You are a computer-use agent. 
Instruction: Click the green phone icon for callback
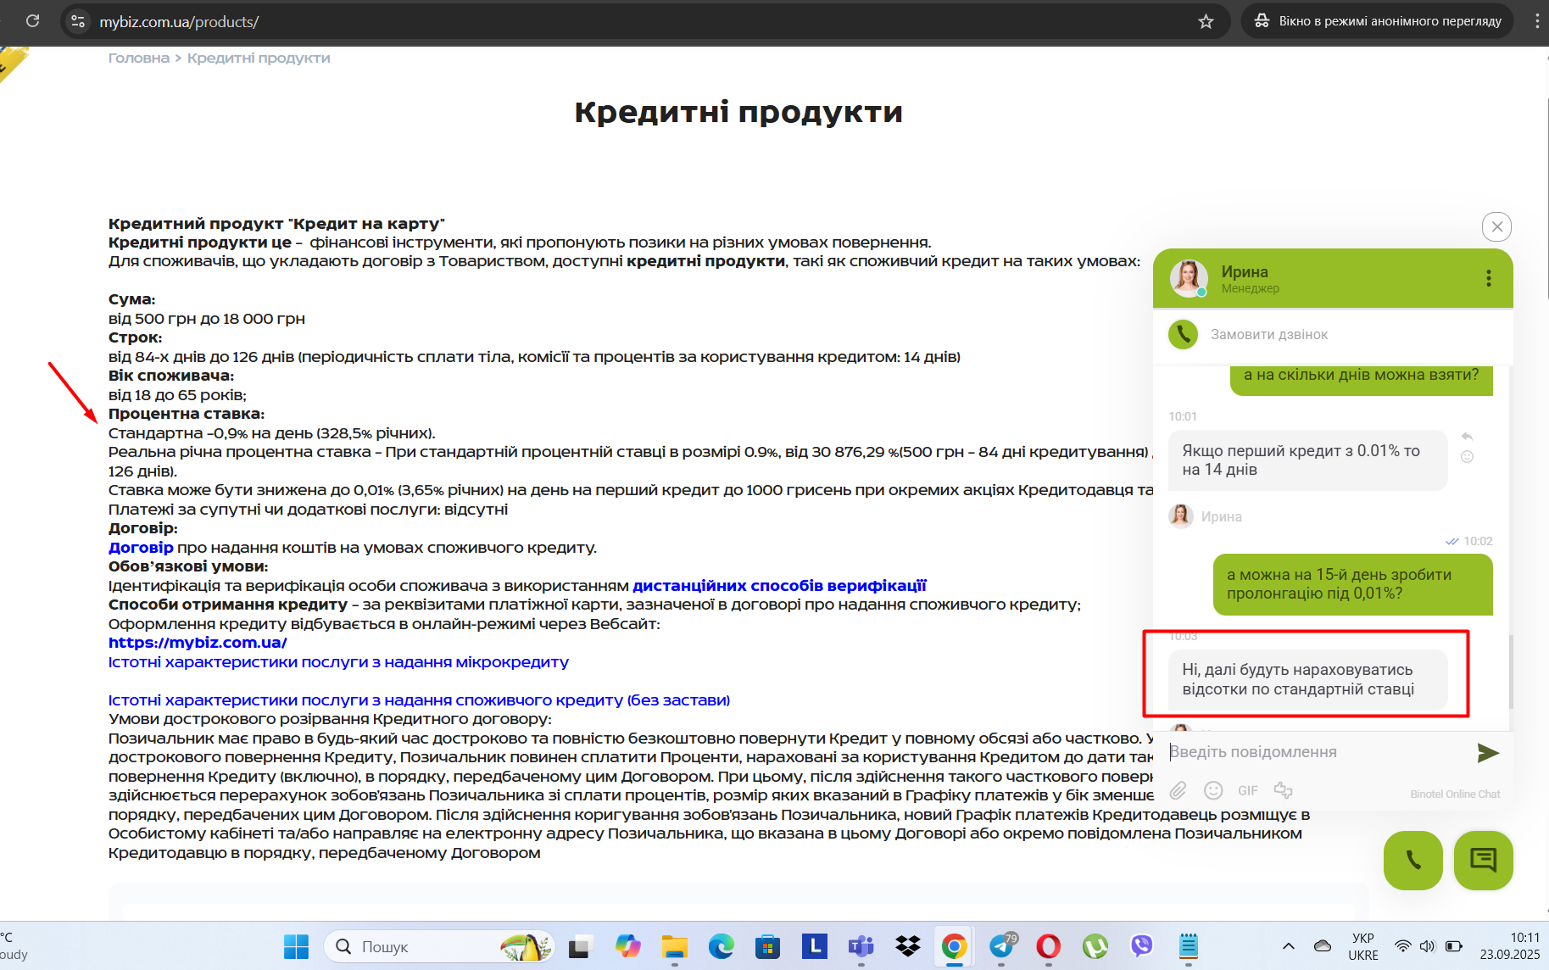point(1183,334)
